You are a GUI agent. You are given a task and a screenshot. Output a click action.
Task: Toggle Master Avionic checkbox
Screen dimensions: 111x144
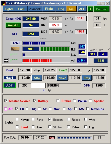pos(6,100)
